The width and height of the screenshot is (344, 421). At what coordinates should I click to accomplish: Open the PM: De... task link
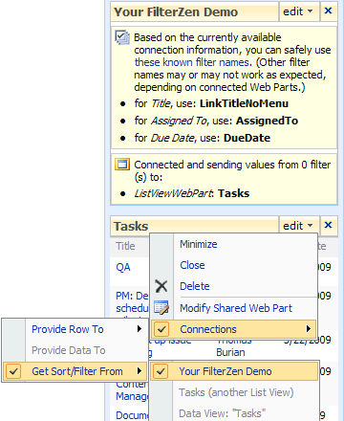132,296
